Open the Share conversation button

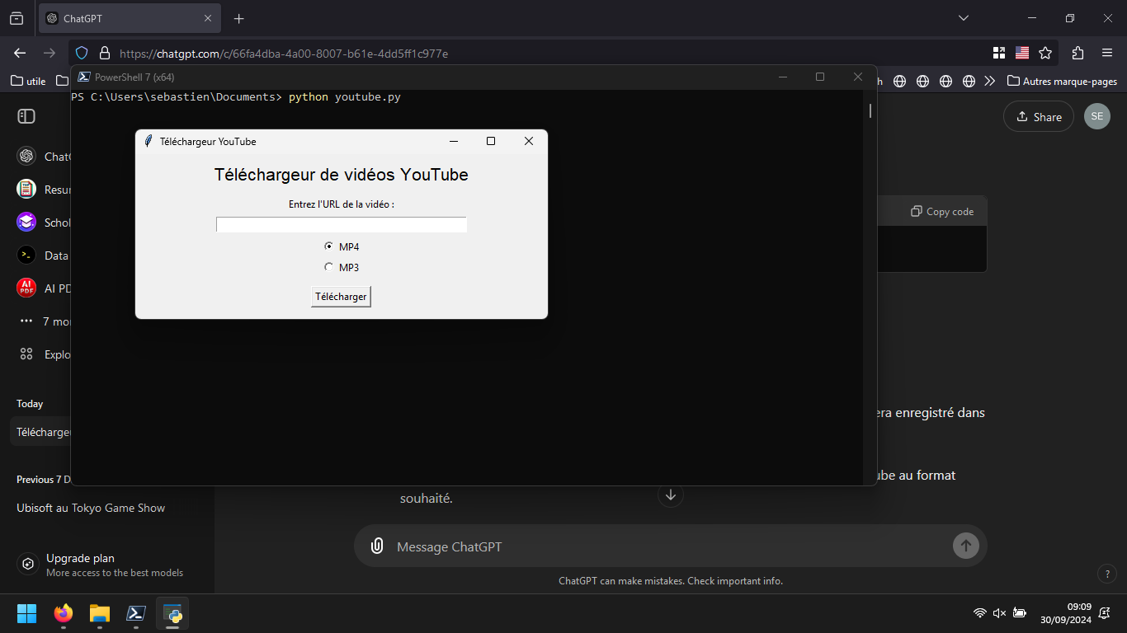coord(1038,117)
